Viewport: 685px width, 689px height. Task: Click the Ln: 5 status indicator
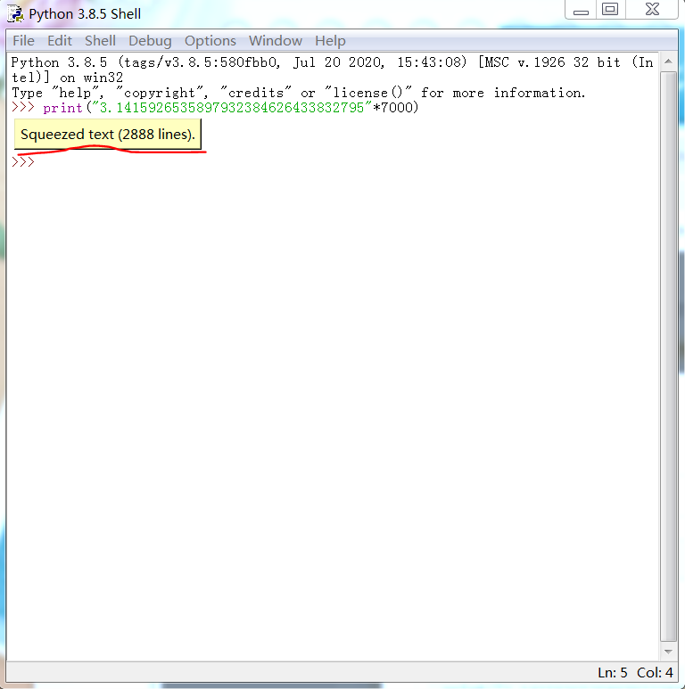(613, 673)
